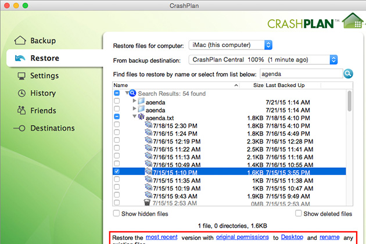Click version icon for 7/16/15 12:19 PM
The height and width of the screenshot is (244, 366).
149,141
